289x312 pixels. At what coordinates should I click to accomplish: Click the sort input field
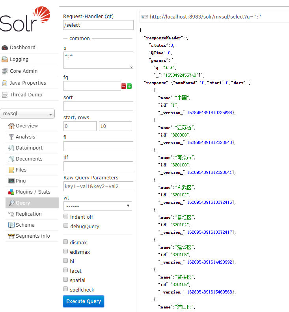click(x=98, y=106)
